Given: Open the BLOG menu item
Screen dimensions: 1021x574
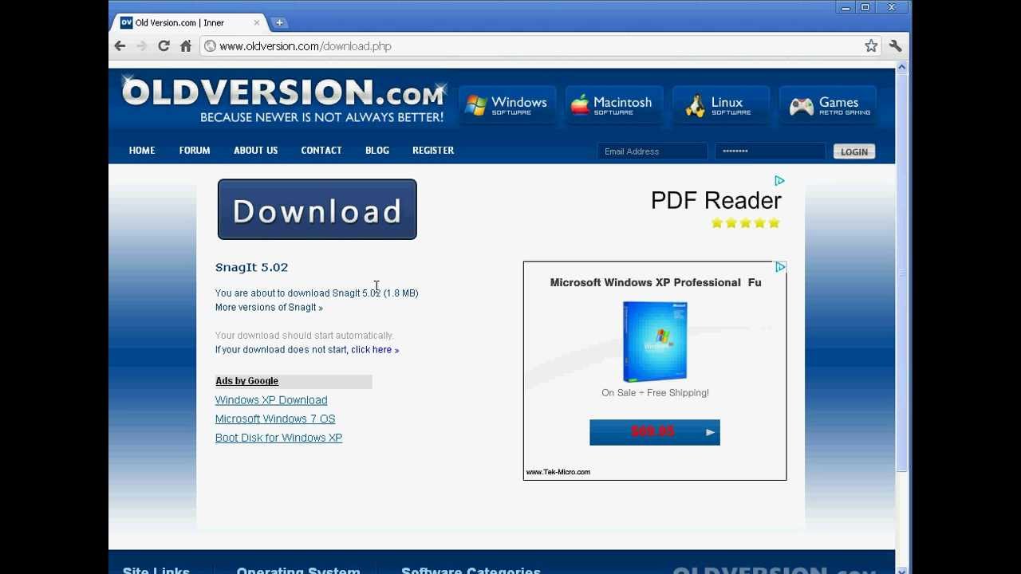Looking at the screenshot, I should [x=377, y=151].
